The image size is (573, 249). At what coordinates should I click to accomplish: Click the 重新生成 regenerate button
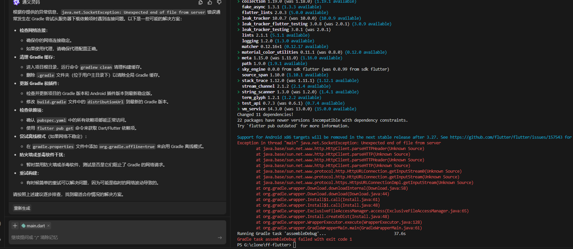point(22,208)
